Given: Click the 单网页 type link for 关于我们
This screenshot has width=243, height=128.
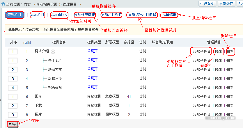Looking at the screenshot, I should click(92, 61).
